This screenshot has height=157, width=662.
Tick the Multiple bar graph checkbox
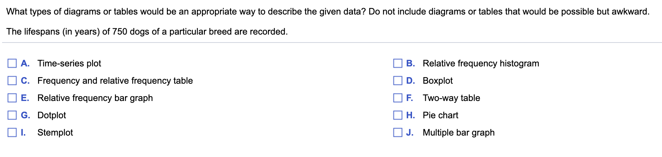(x=397, y=132)
